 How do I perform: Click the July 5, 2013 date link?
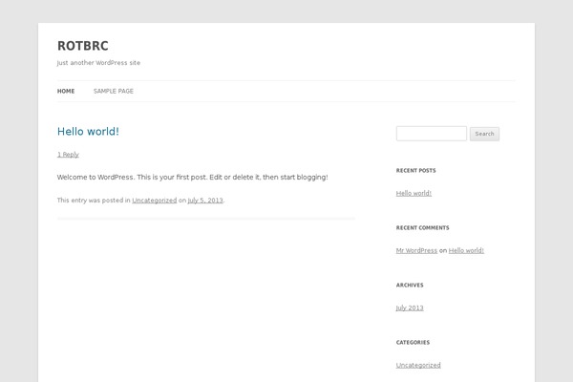click(x=205, y=201)
